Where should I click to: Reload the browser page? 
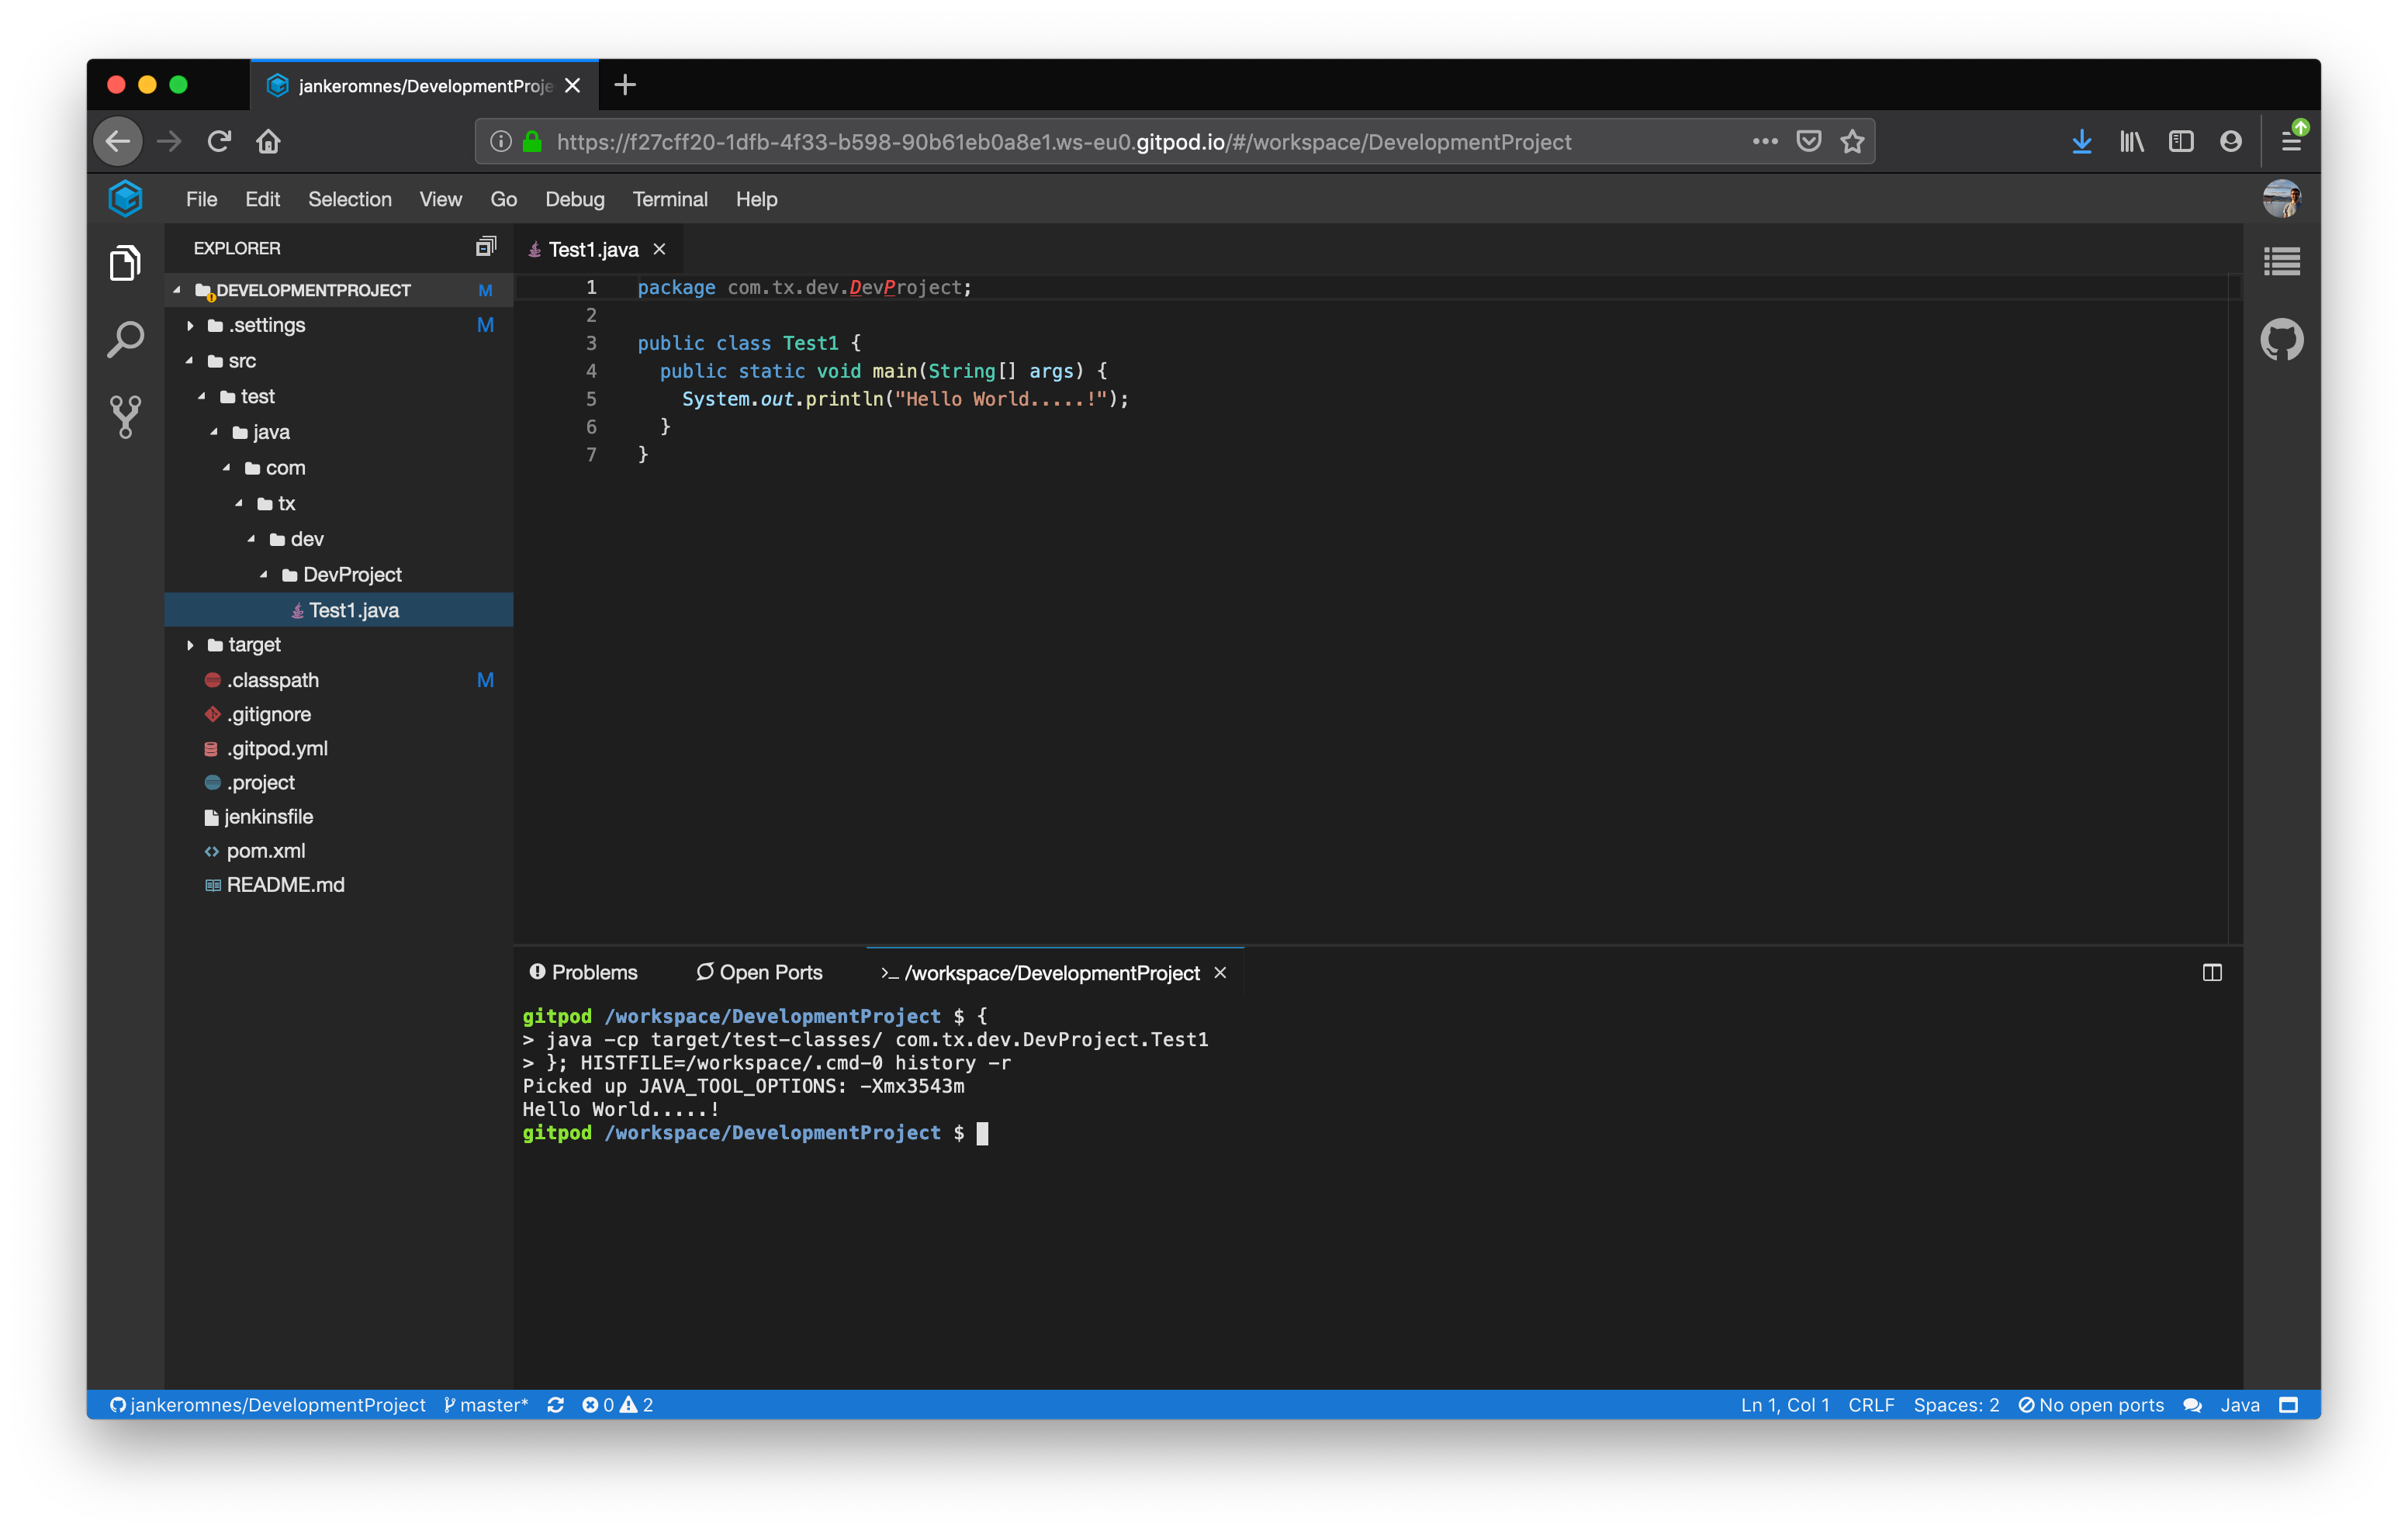pyautogui.click(x=219, y=141)
